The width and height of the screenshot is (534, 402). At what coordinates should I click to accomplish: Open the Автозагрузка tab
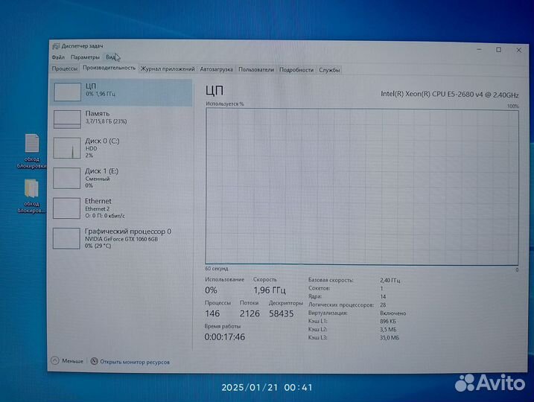pyautogui.click(x=216, y=69)
